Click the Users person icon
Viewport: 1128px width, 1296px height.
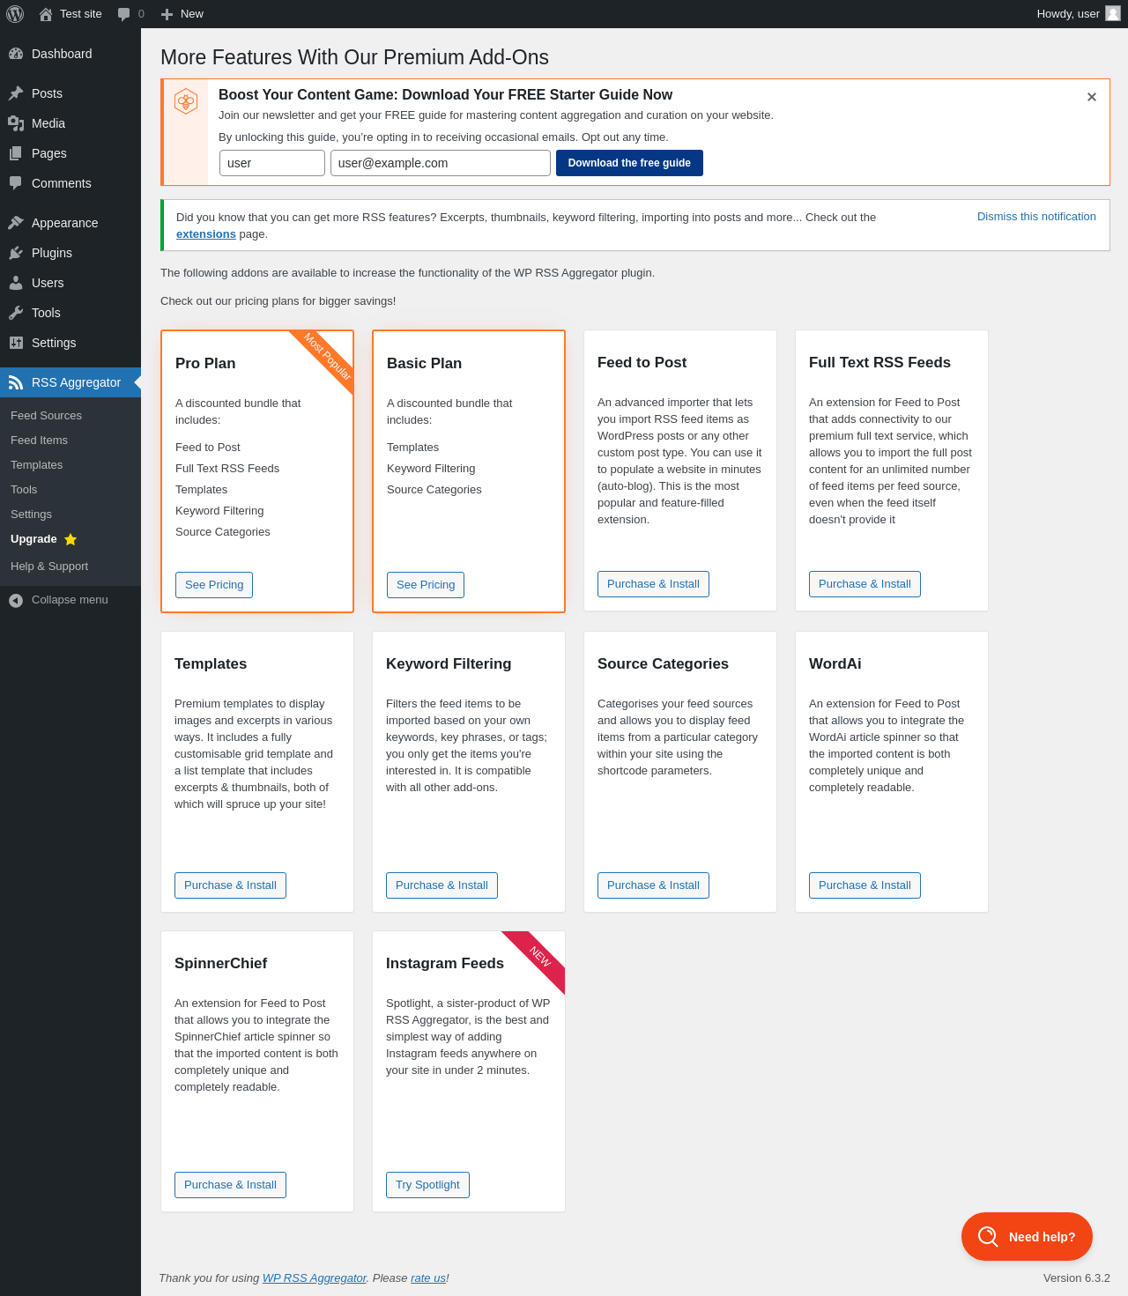16,283
